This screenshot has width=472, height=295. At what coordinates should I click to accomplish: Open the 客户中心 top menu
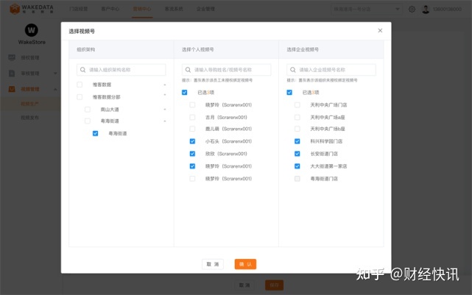pos(110,9)
